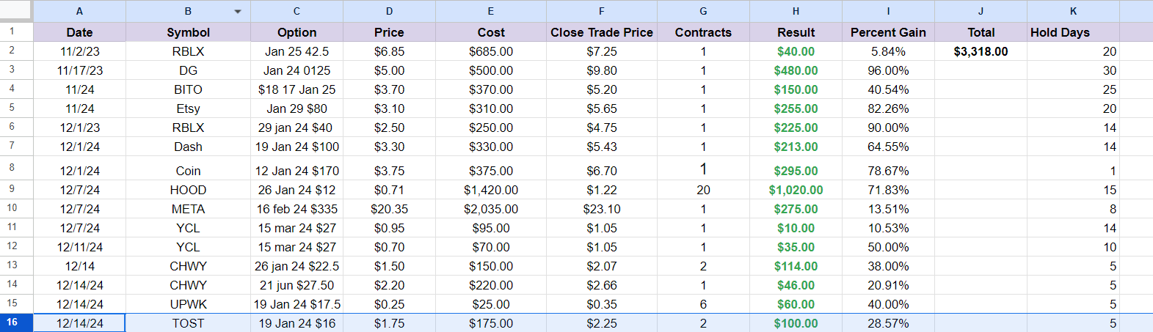Select option cell Jan 24 0125

point(297,70)
